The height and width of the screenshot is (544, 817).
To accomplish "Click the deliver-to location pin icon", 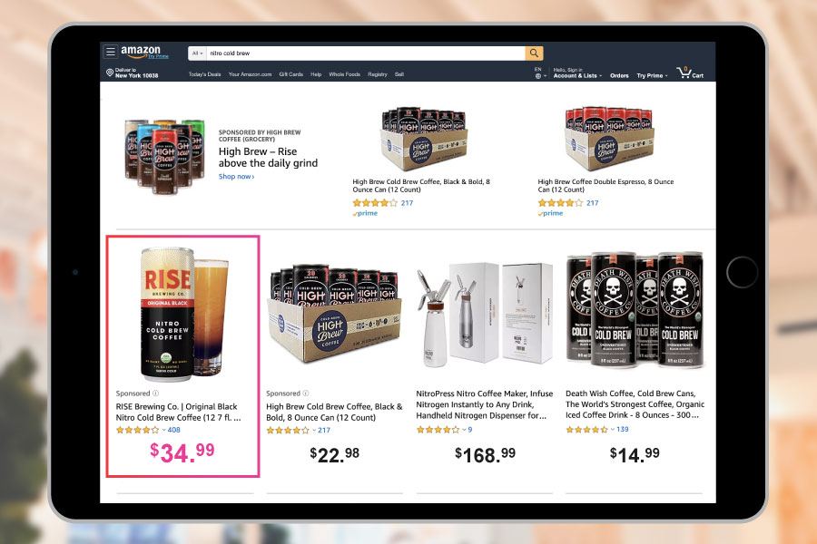I will tap(110, 73).
